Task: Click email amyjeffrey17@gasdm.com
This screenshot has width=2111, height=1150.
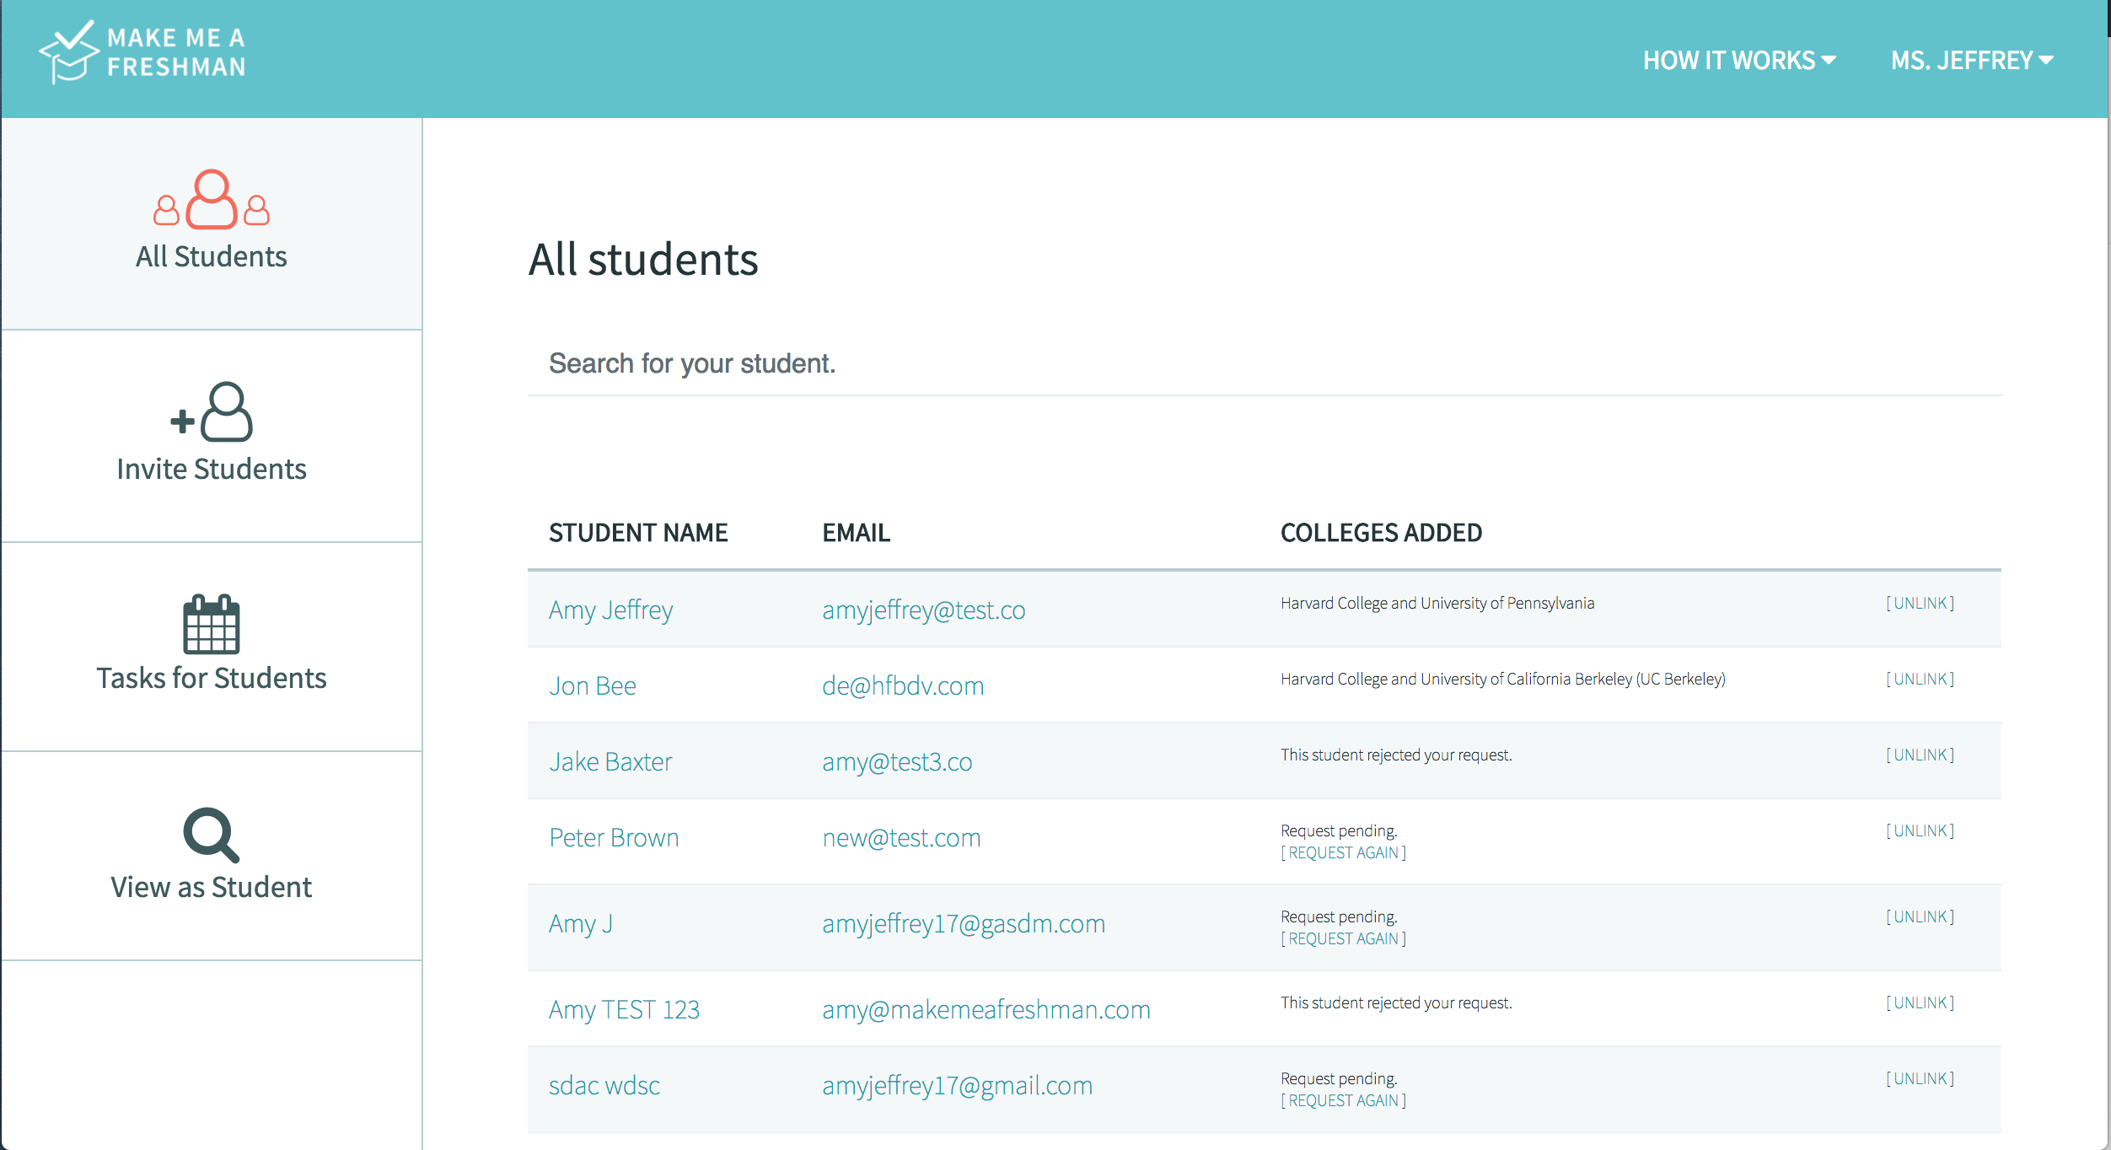Action: coord(963,923)
